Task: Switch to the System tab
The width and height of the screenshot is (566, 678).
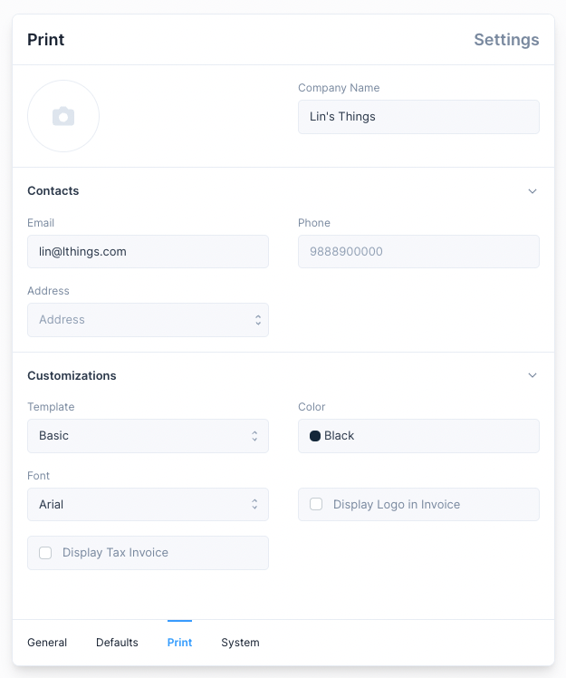Action: (x=240, y=643)
